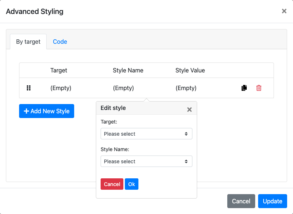The width and height of the screenshot is (293, 214).
Task: Open the Target dropdown in Edit style
Action: pyautogui.click(x=146, y=134)
